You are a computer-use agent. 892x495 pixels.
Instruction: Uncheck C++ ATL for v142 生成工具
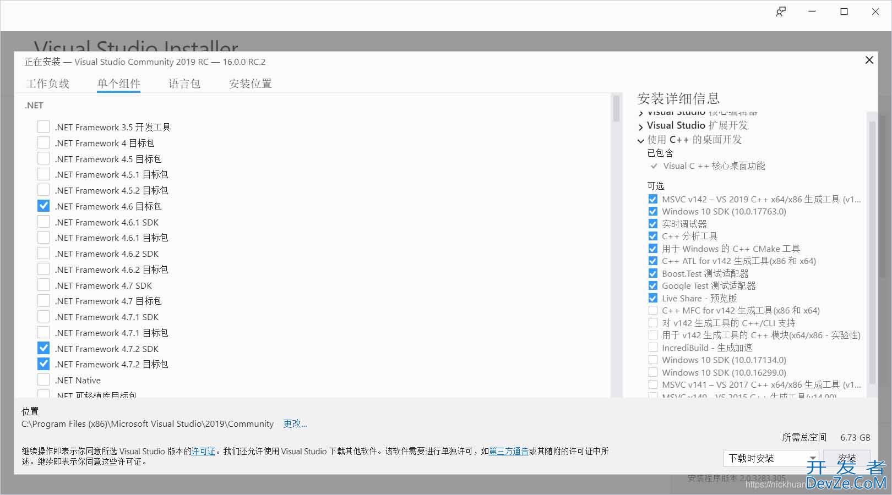coord(653,261)
